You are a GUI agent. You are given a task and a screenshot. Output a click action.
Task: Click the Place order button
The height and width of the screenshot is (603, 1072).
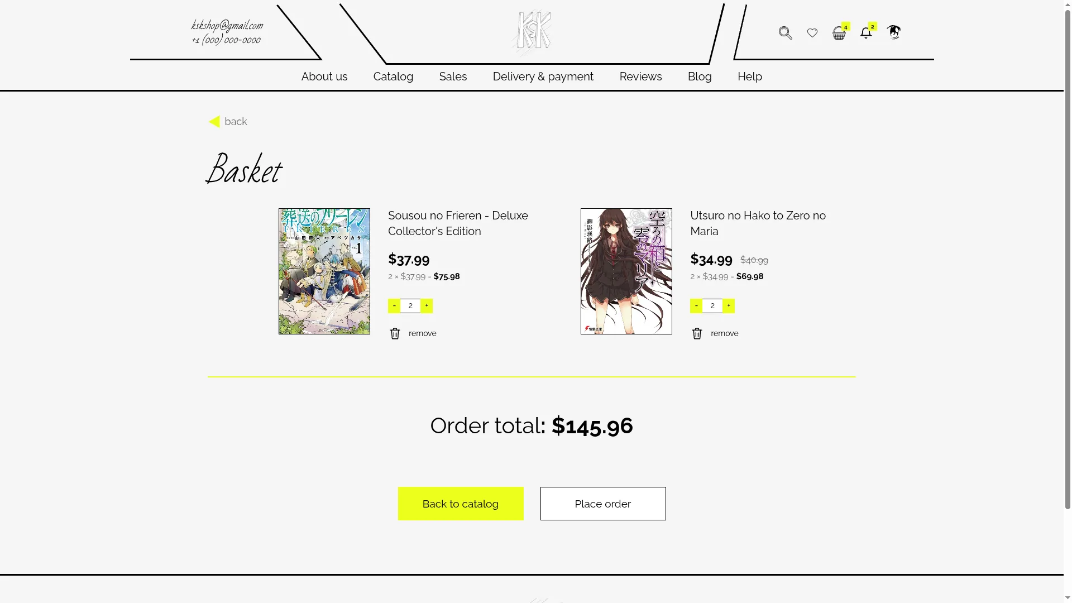[603, 504]
